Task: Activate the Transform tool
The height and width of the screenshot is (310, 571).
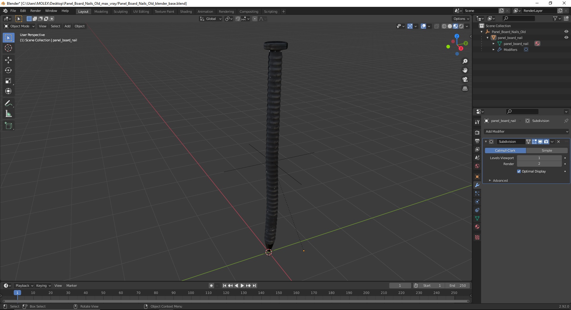Action: (8, 91)
